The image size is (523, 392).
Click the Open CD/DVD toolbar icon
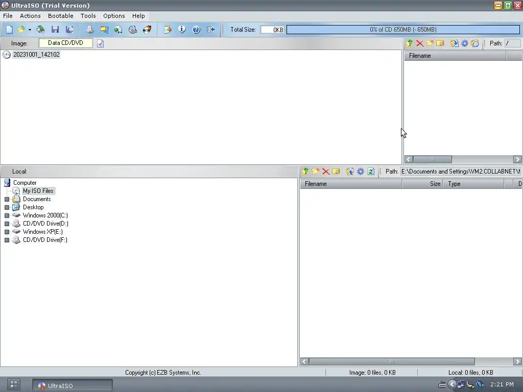(x=41, y=30)
